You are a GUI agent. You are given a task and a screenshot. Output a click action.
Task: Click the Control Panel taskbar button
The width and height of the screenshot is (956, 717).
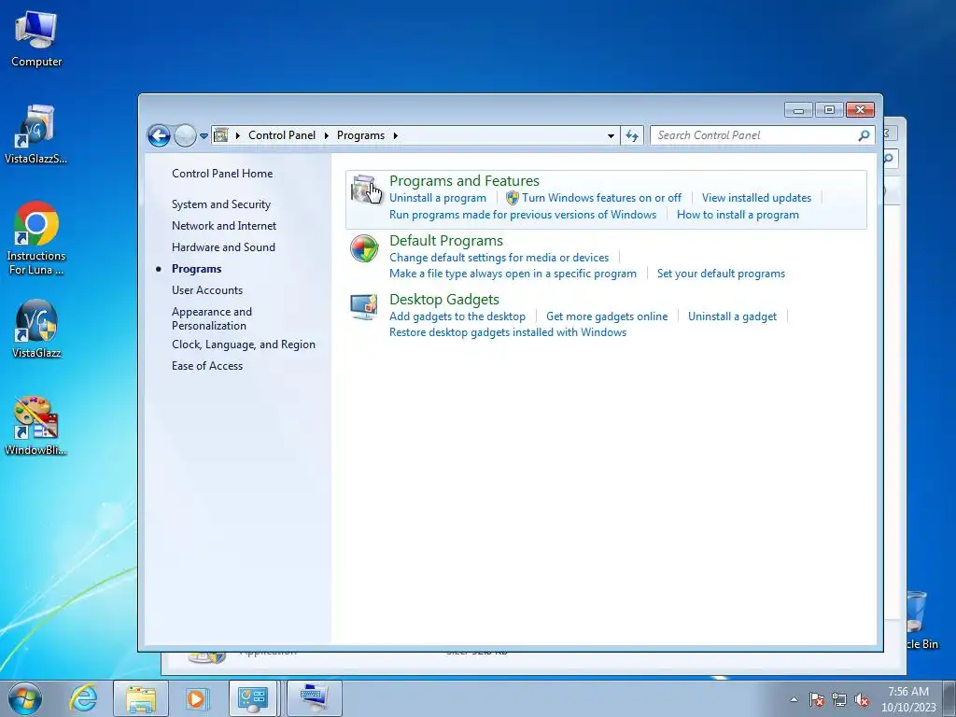[253, 698]
